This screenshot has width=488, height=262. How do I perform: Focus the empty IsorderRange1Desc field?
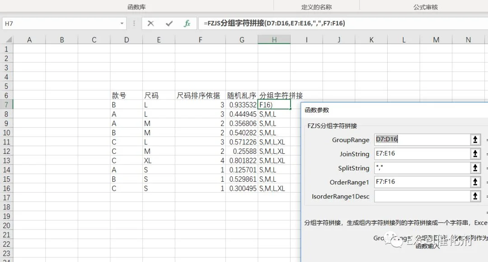422,196
